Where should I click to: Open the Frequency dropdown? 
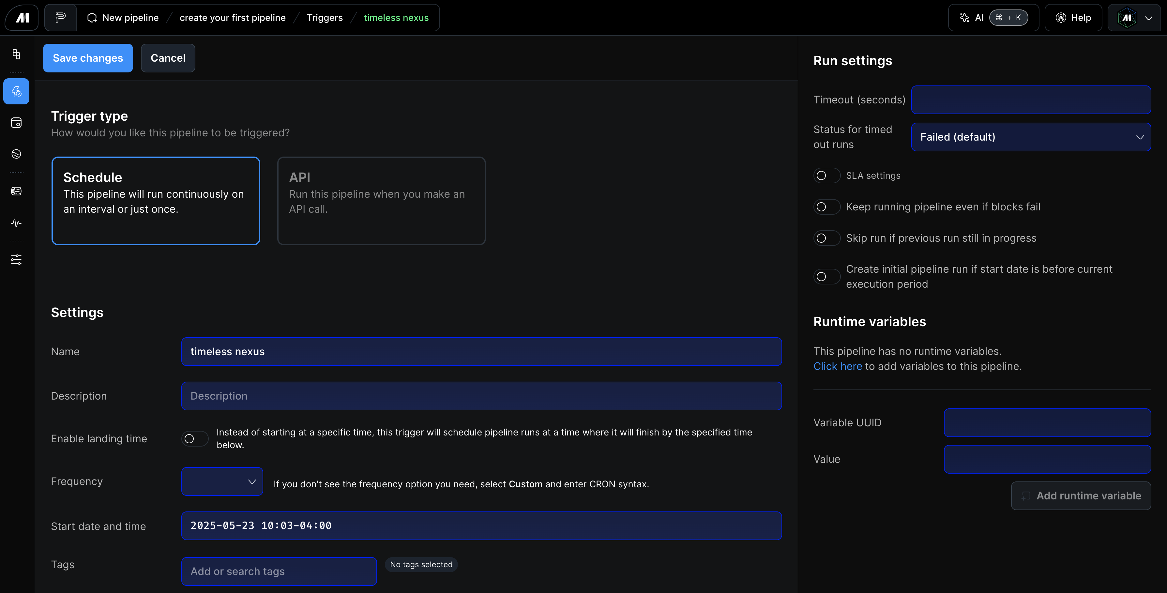point(222,481)
